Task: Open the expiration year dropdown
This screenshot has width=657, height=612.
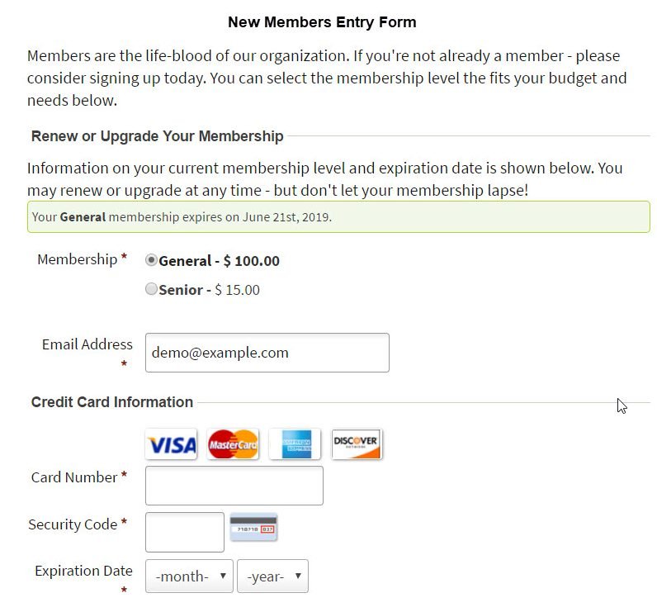Action: pos(272,576)
